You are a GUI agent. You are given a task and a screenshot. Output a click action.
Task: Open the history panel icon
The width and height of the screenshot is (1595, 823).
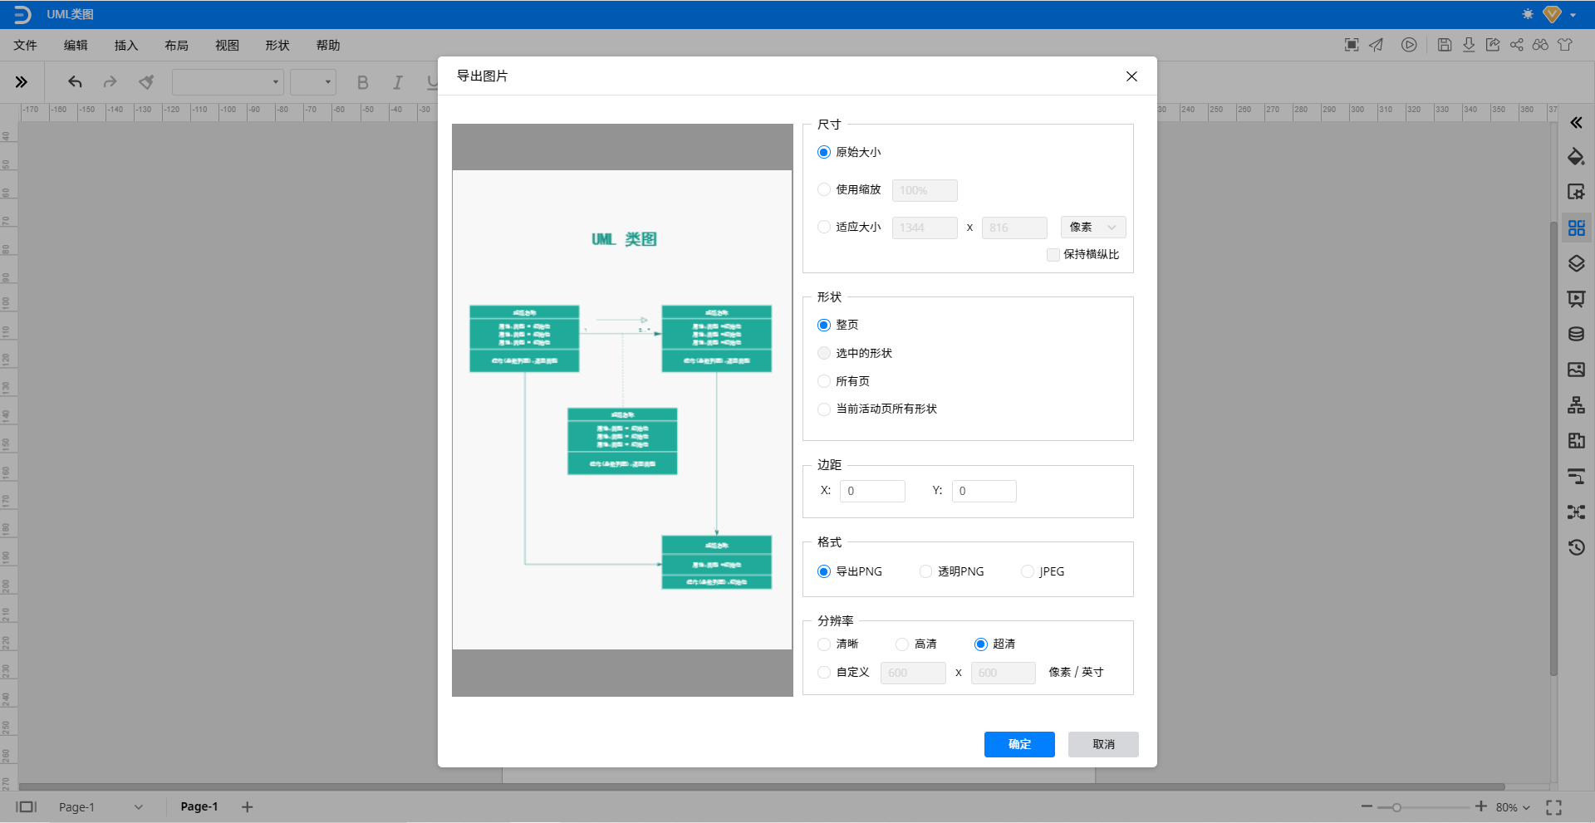[1575, 547]
